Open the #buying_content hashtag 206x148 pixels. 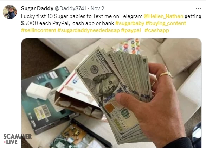[x=166, y=23]
